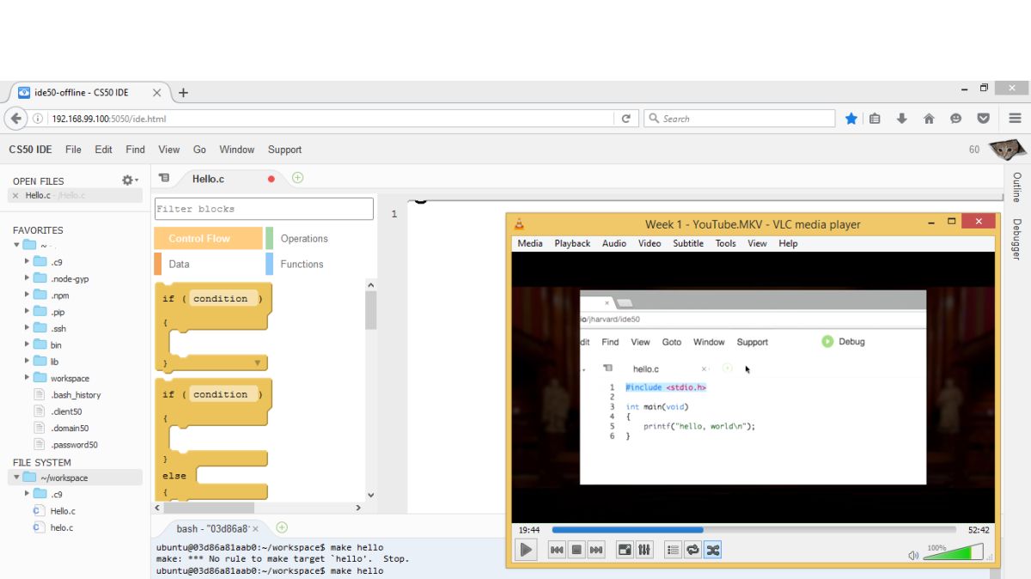
Task: Add a new editor tab with plus icon
Action: click(297, 178)
